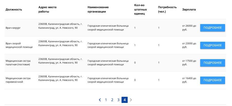Select the Врач-хирург job title cell
The image size is (232, 106).
(13, 28)
